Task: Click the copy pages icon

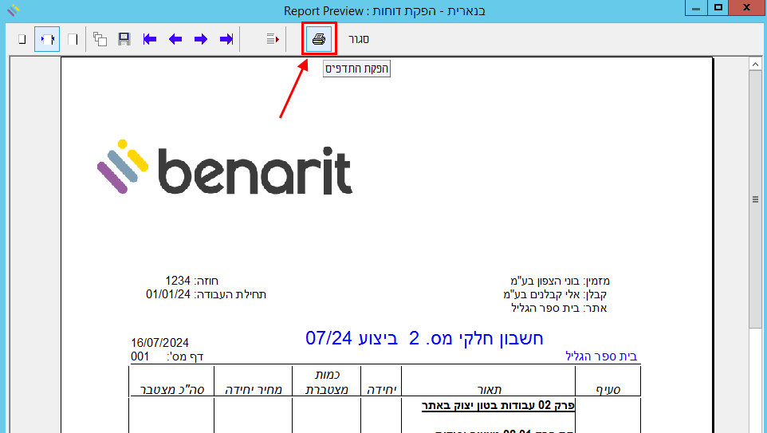Action: pos(100,39)
